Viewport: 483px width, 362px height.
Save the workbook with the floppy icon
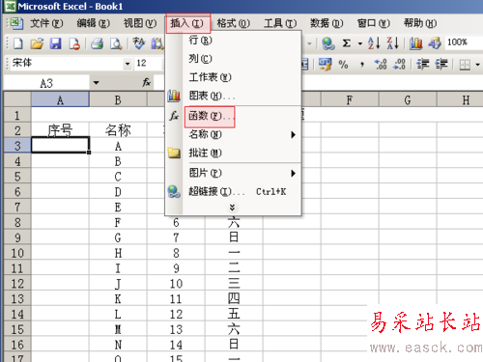55,43
